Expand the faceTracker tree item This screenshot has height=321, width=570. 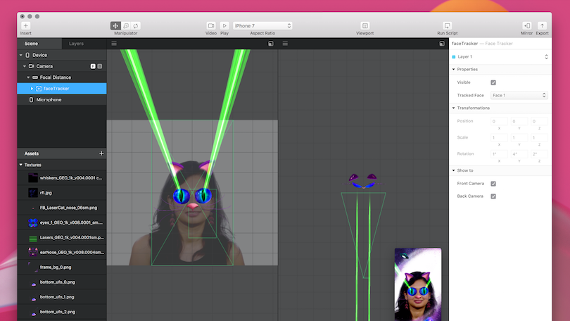point(32,89)
